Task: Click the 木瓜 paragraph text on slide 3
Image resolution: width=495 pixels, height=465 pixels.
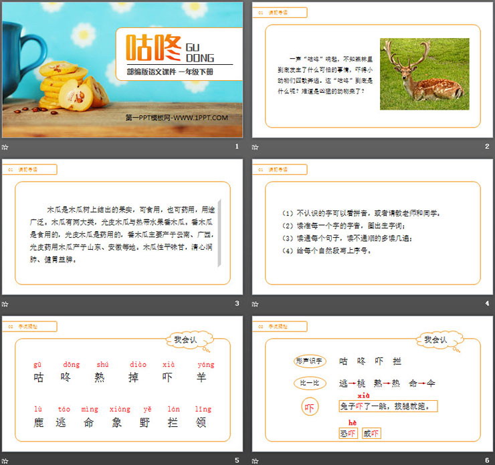Action: (x=122, y=235)
